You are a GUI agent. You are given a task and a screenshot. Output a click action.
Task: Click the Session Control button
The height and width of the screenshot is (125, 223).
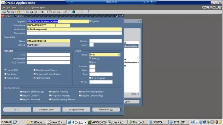pos(47,110)
